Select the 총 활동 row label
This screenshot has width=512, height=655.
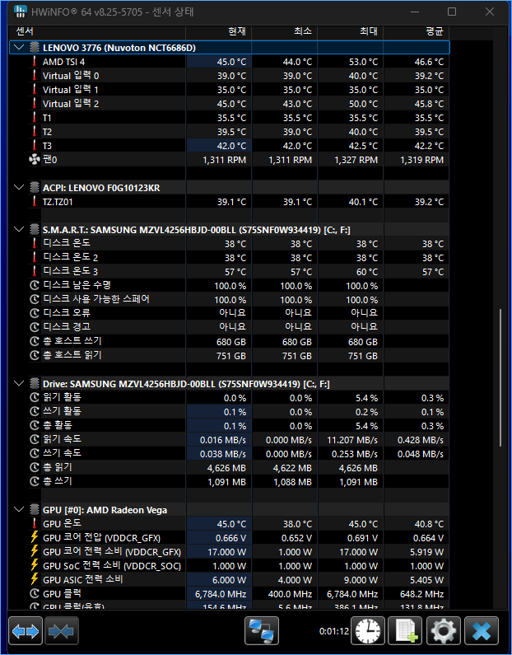coord(58,426)
